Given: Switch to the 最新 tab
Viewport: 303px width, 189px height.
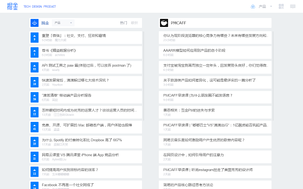Looking at the screenshot, I should [134, 23].
